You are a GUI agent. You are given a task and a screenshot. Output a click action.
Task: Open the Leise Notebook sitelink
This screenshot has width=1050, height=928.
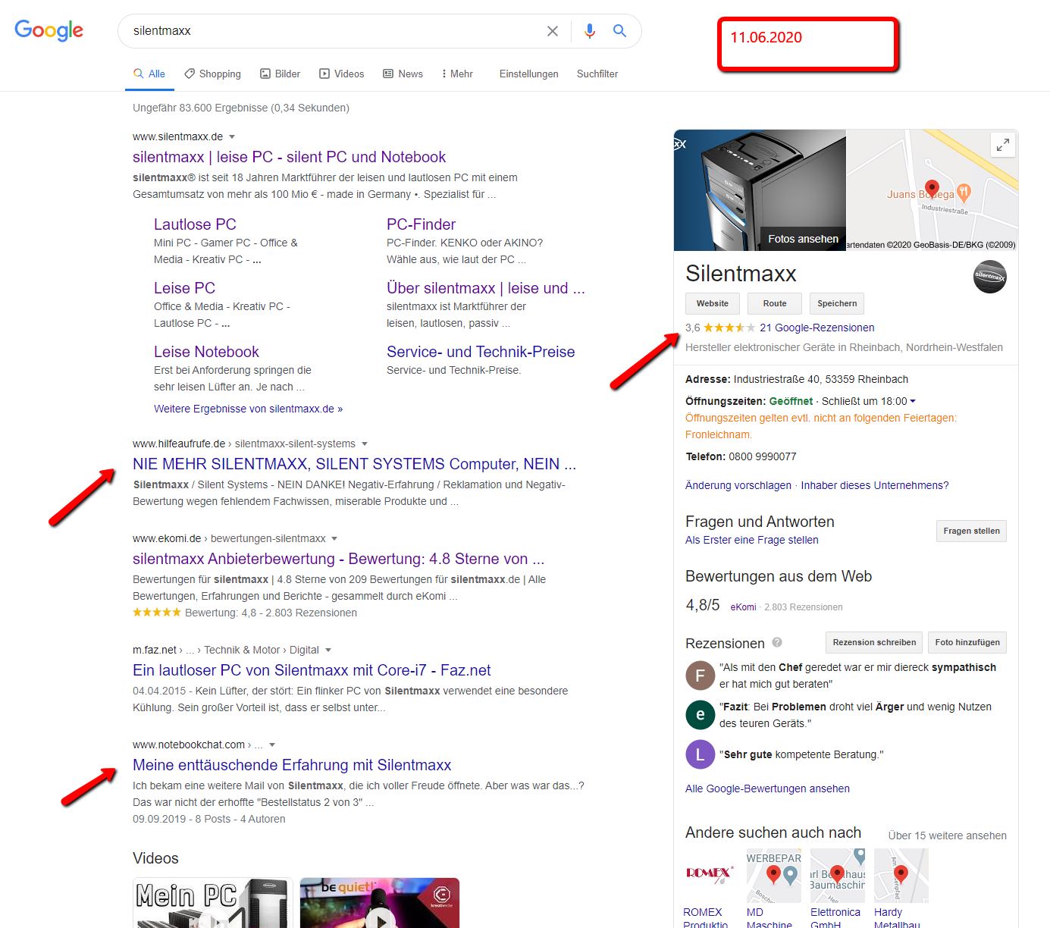pyautogui.click(x=206, y=352)
